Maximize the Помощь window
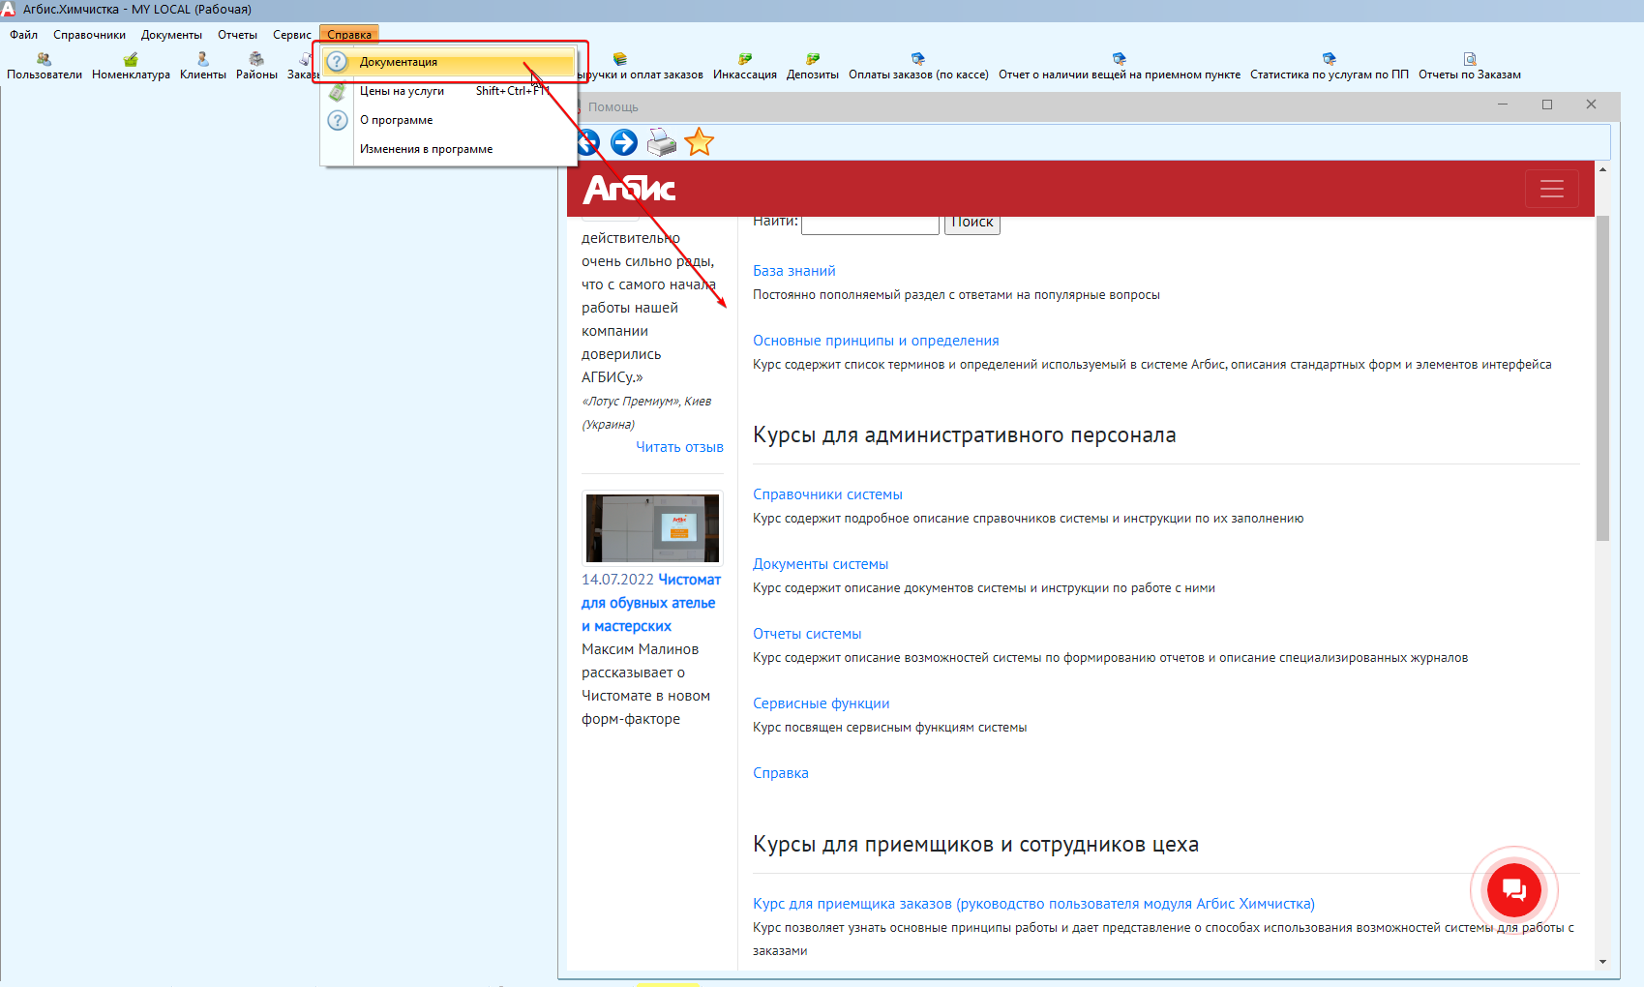Screen dimensions: 1644x987 tap(1547, 105)
